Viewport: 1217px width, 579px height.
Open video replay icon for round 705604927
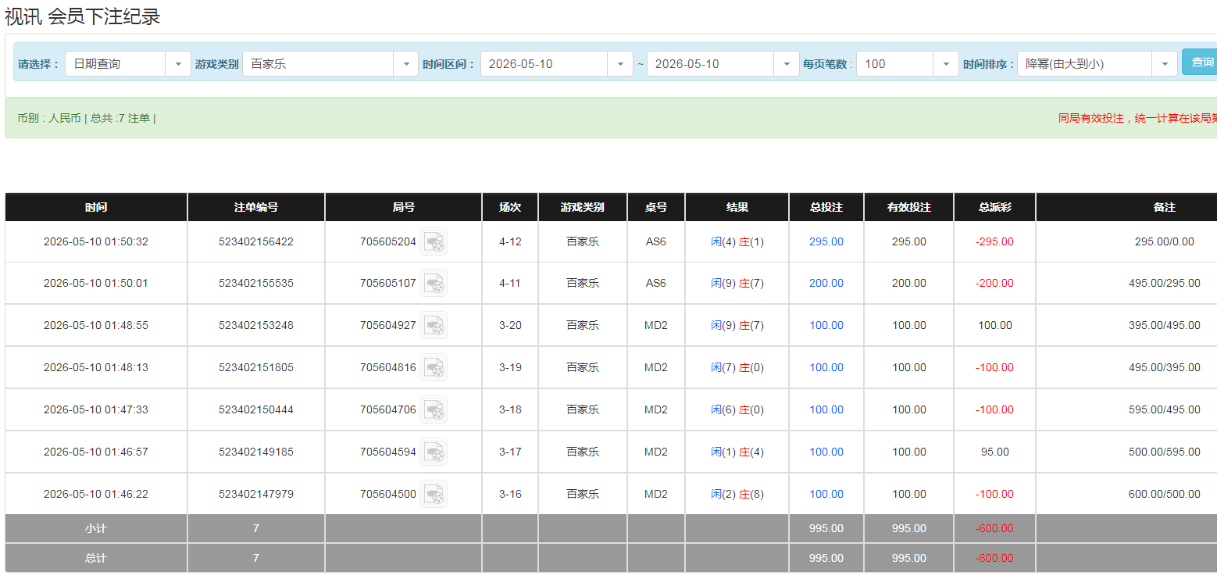pyautogui.click(x=434, y=326)
